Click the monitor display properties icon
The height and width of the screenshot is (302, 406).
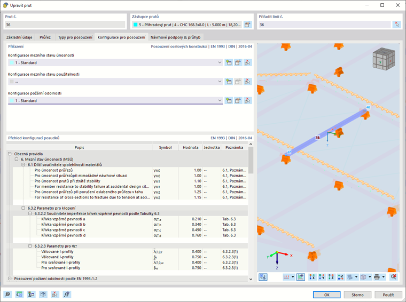pos(43,294)
